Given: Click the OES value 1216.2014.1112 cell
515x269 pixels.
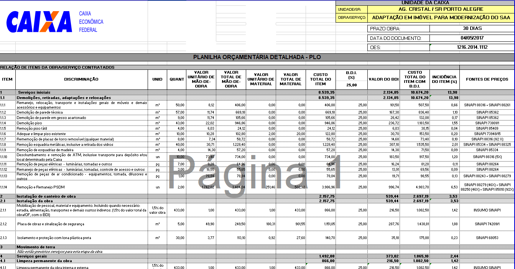Looking at the screenshot, I should pos(472,47).
